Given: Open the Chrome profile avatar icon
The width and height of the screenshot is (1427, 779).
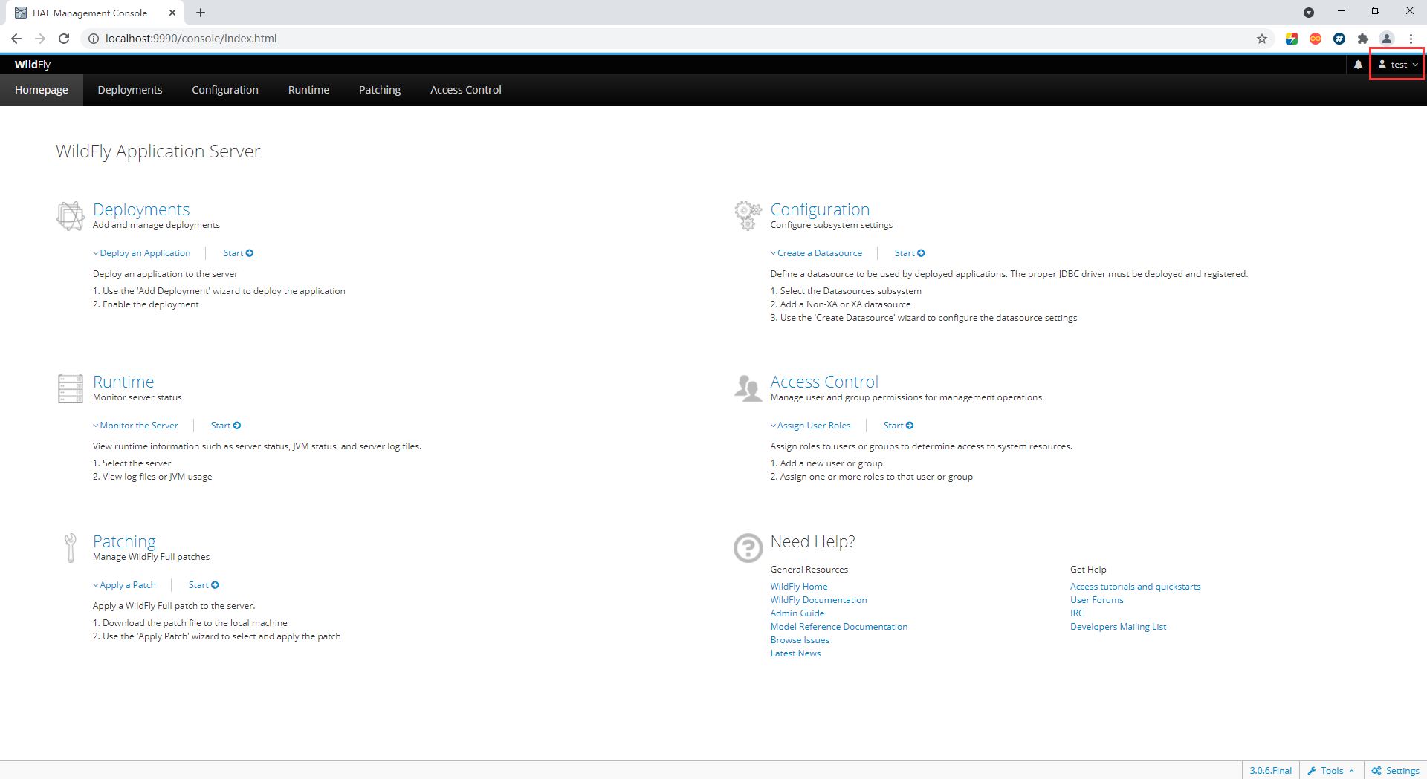Looking at the screenshot, I should pos(1387,39).
